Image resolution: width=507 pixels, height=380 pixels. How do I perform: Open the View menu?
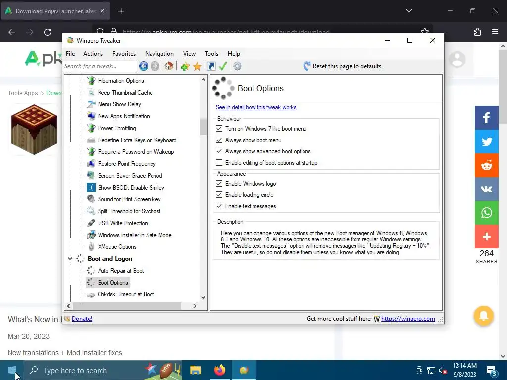(x=189, y=54)
